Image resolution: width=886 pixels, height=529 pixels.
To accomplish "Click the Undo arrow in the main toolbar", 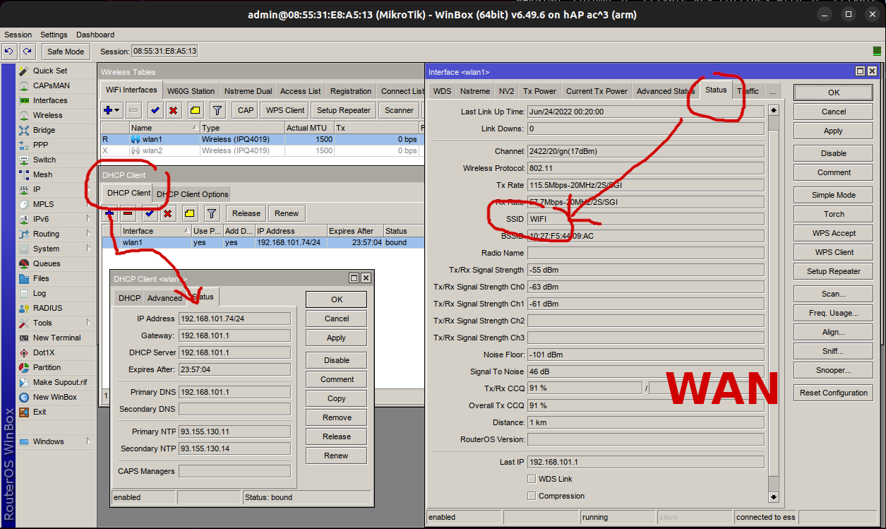I will (x=9, y=51).
